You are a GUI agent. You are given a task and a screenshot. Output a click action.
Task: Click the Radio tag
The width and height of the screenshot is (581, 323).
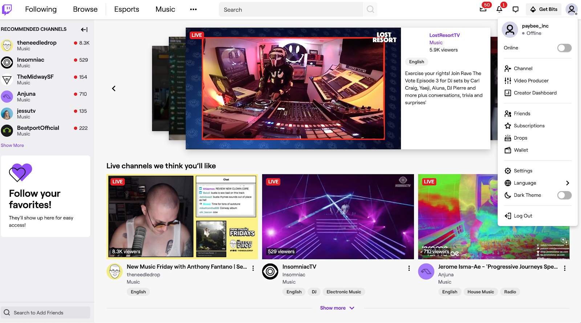(x=510, y=292)
